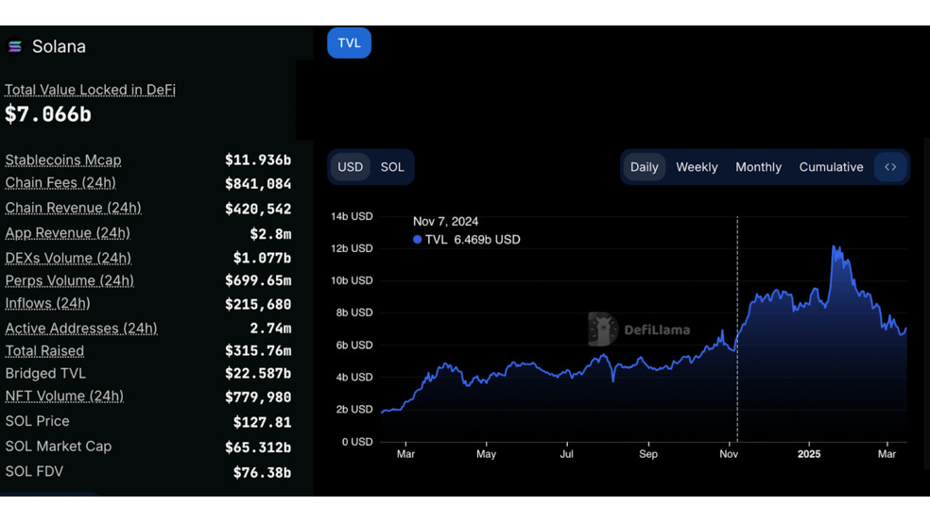
Task: Click the Jul label on chart axis
Action: (x=566, y=454)
